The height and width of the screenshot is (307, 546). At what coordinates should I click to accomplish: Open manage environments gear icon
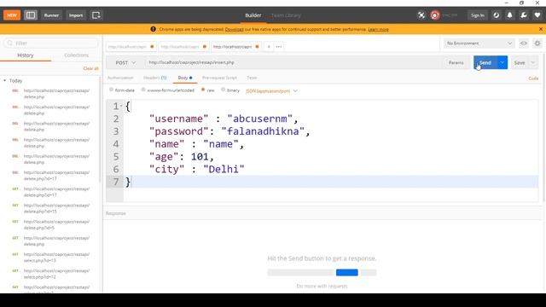click(x=537, y=43)
